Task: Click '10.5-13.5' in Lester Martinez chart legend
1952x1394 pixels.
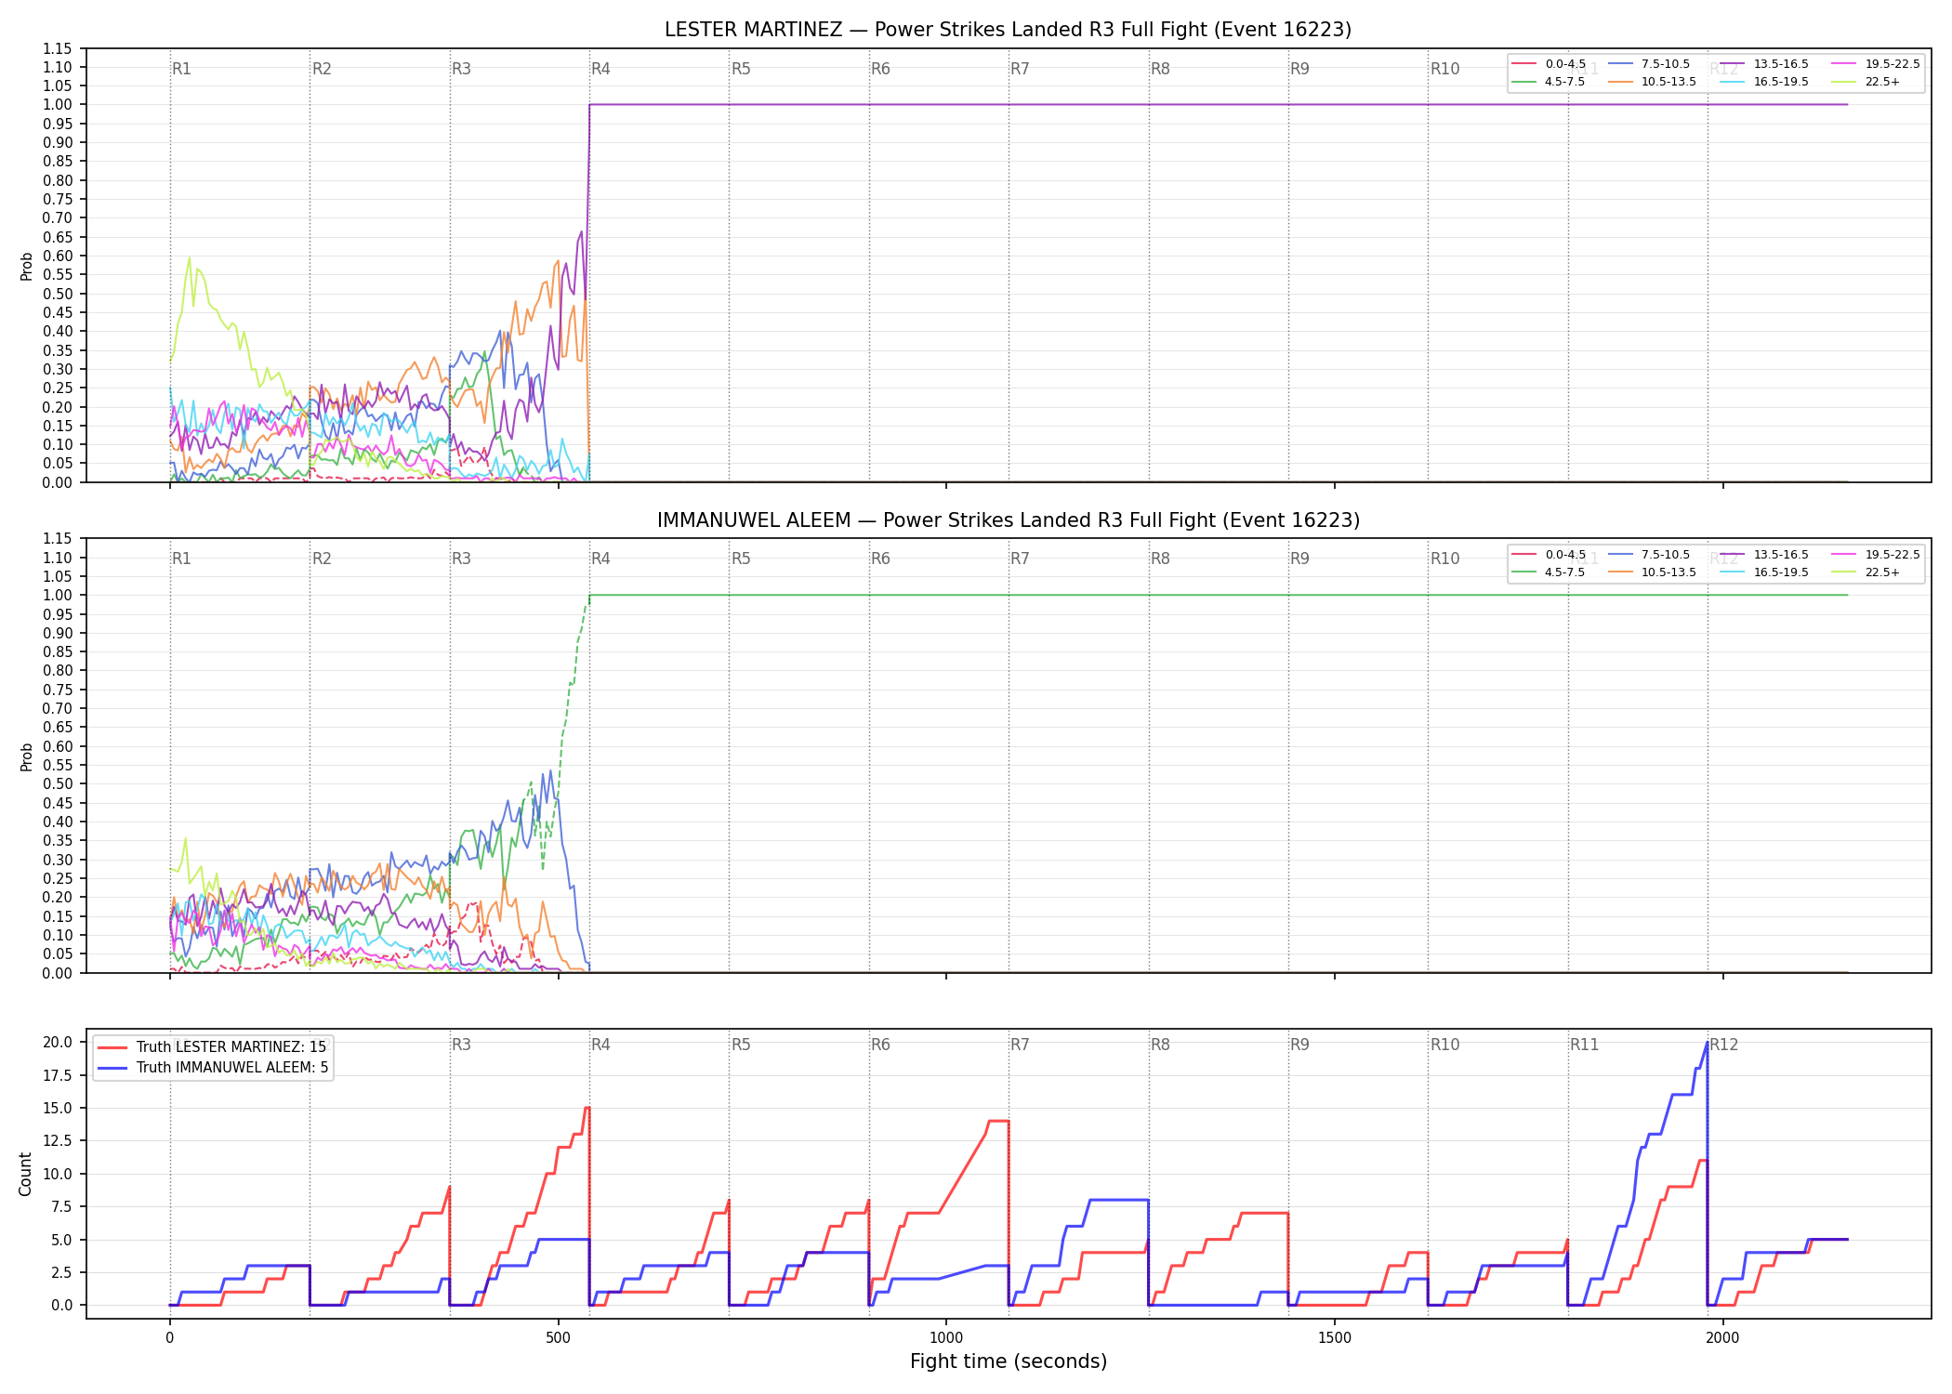Action: pyautogui.click(x=1668, y=82)
